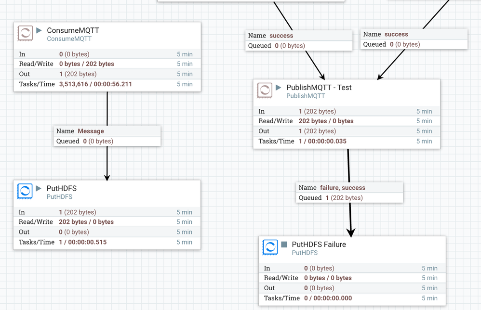Screen dimensions: 481x310
Task: Select the PublishMQTT - Test processor icon
Action: 265,90
